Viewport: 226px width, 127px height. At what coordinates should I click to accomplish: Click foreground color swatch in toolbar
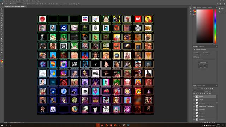coord(1,61)
